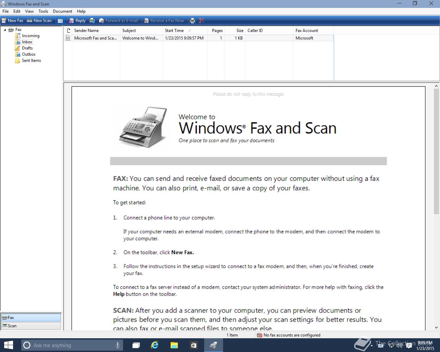The image size is (440, 352).
Task: Open the Document menu
Action: (x=63, y=11)
